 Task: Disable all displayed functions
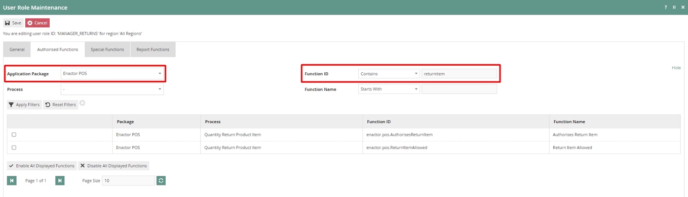[x=114, y=166]
